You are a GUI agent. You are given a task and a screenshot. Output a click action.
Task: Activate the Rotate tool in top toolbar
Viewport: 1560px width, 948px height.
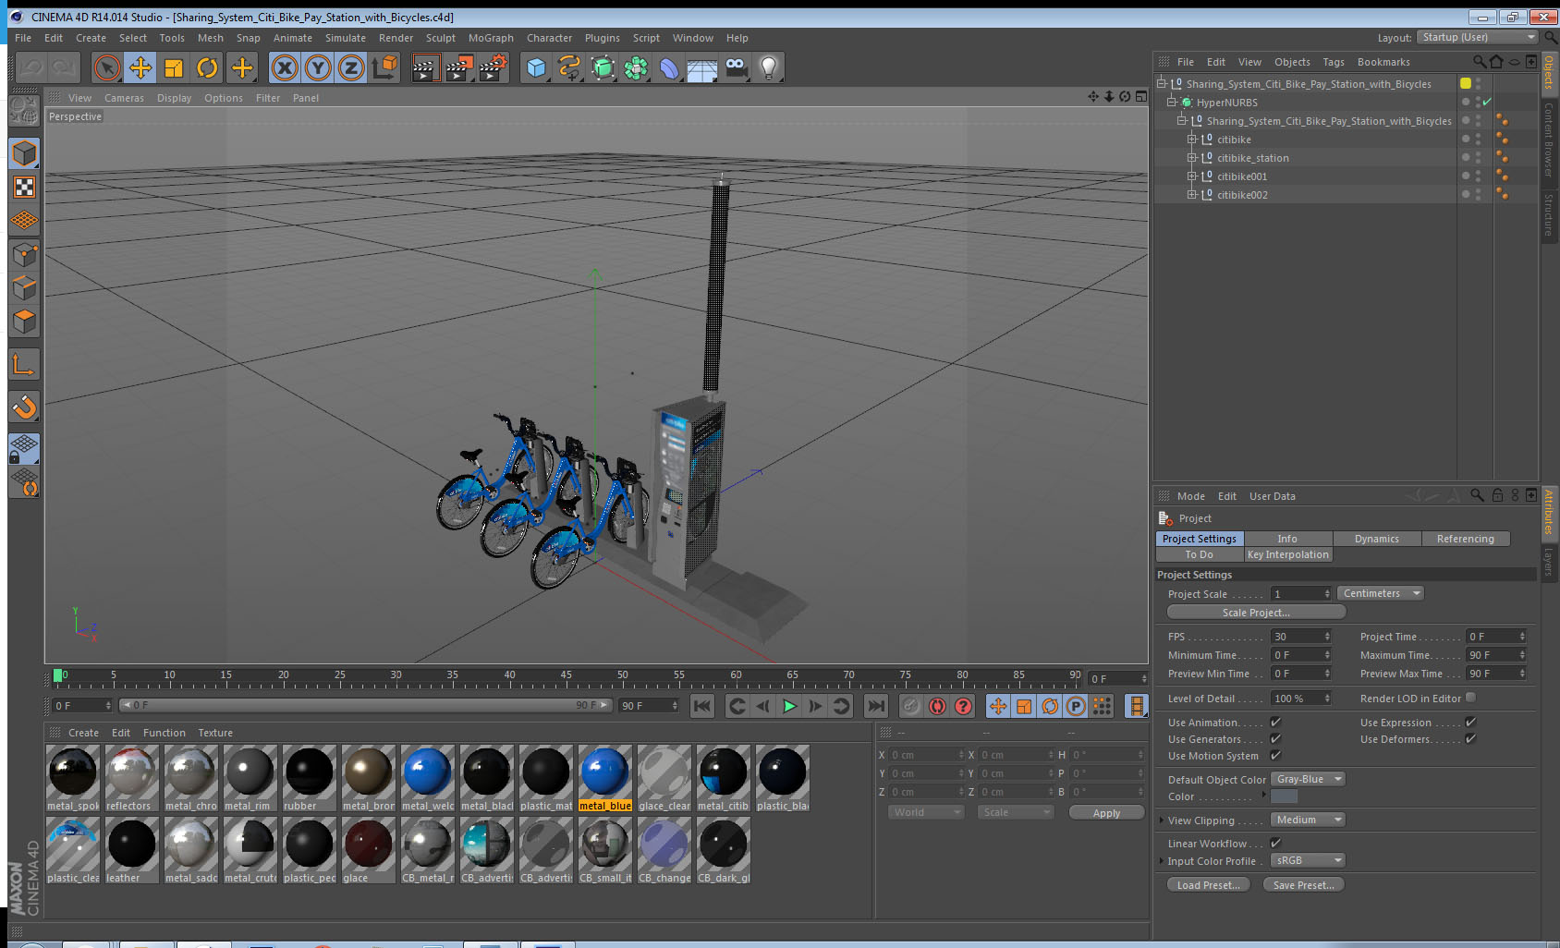point(207,67)
